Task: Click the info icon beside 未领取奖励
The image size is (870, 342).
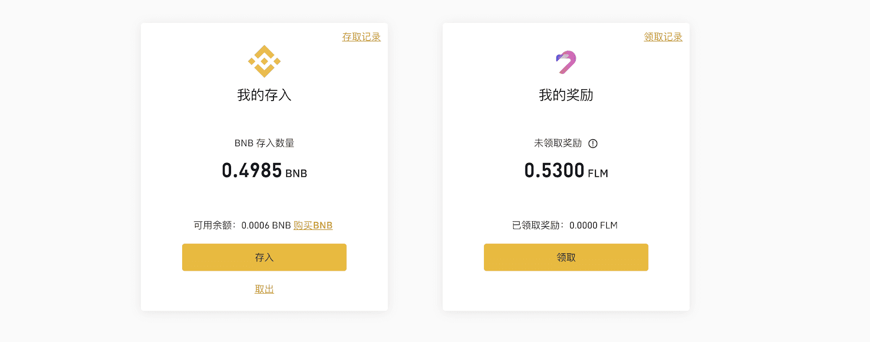Action: pos(593,144)
